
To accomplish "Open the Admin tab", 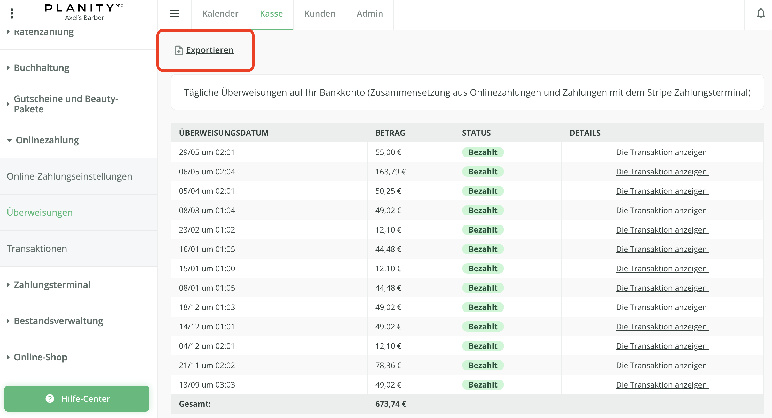I will coord(369,13).
